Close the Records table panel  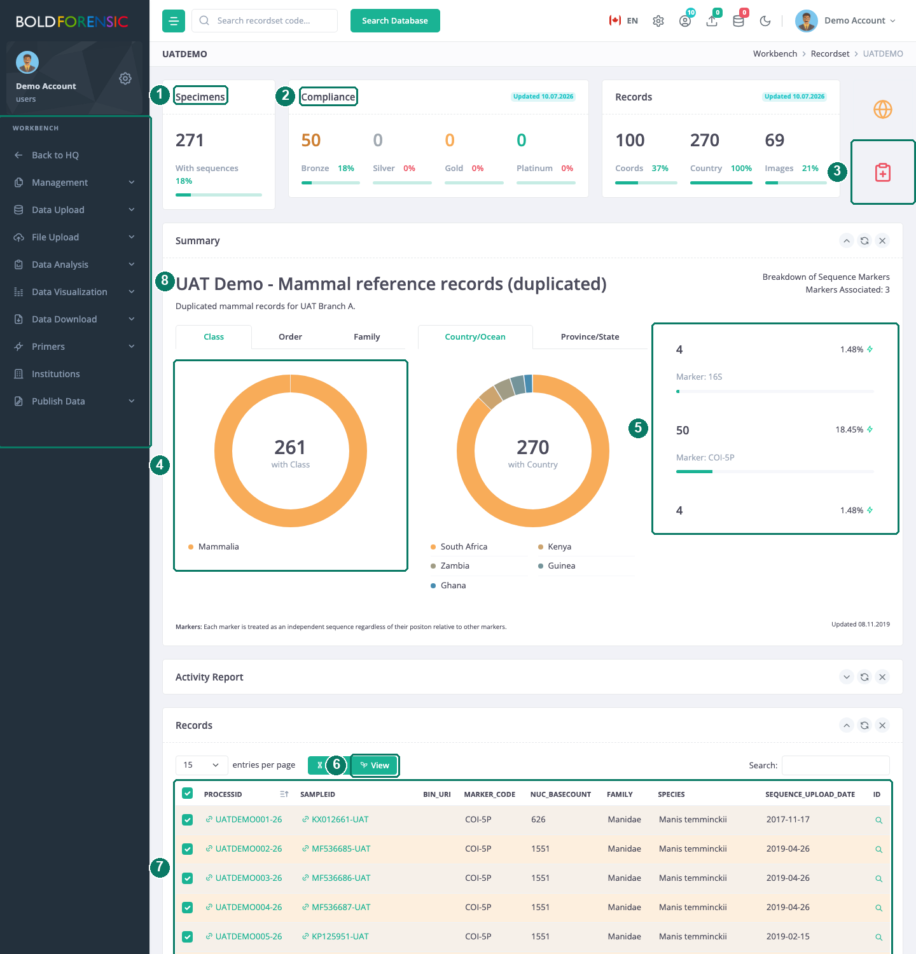coord(882,725)
